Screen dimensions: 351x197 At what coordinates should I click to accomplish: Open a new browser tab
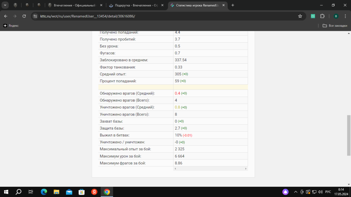point(233,5)
